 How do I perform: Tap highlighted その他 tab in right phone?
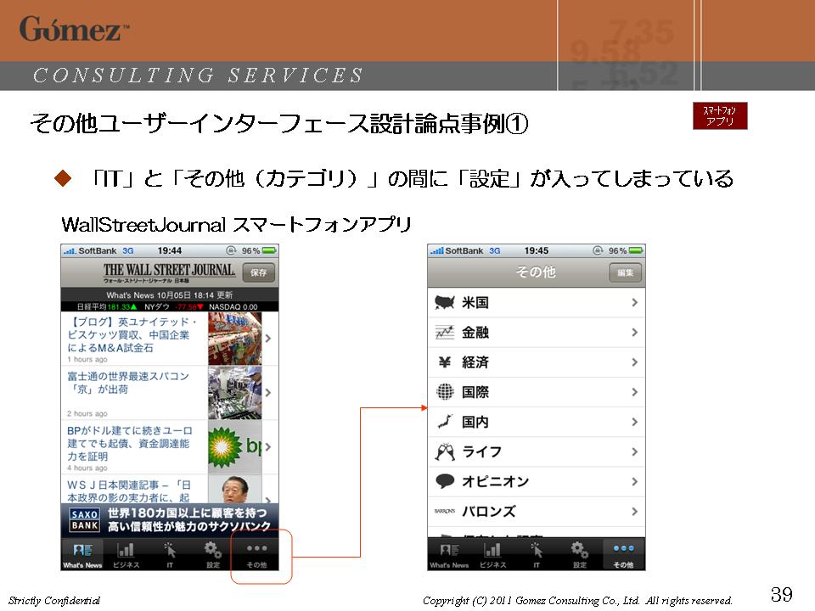coord(623,554)
